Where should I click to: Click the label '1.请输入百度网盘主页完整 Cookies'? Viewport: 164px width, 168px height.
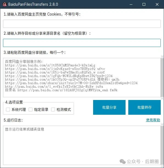(x=32, y=14)
